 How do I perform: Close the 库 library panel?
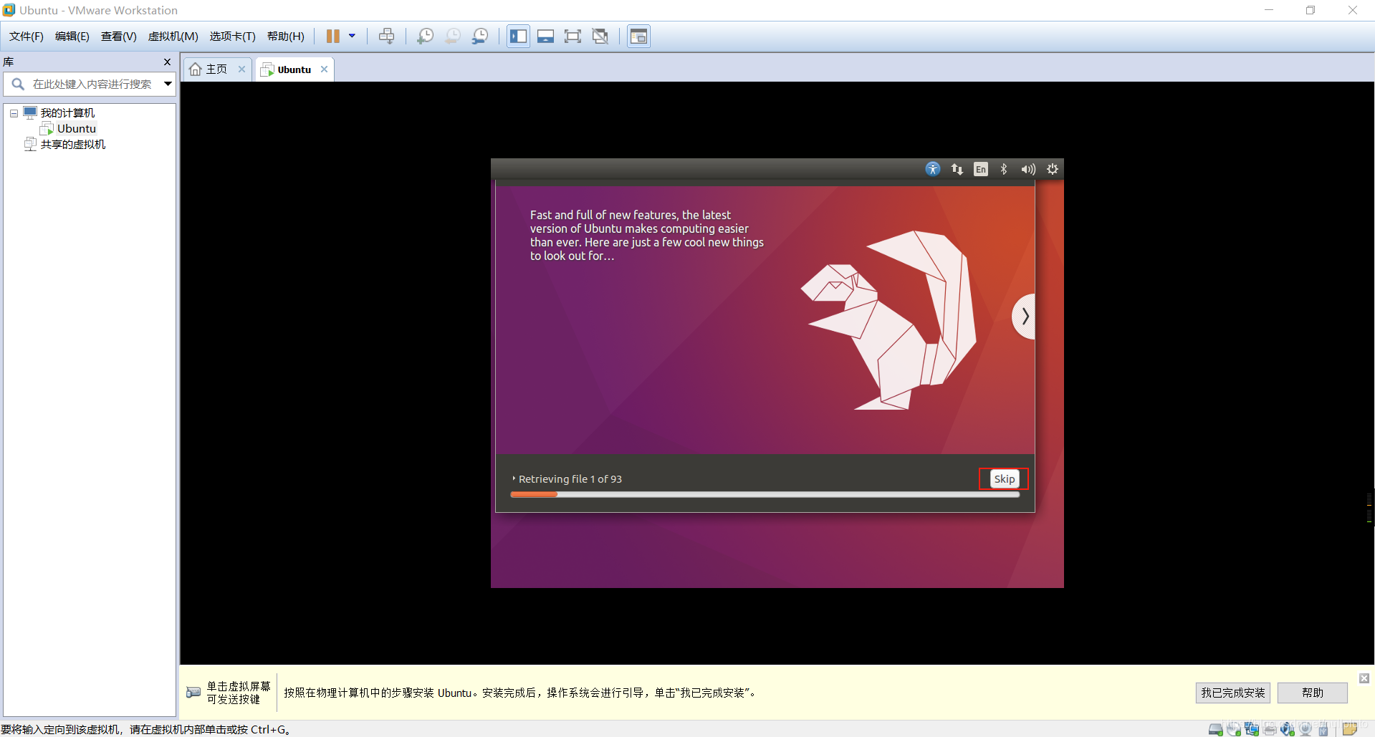[167, 62]
